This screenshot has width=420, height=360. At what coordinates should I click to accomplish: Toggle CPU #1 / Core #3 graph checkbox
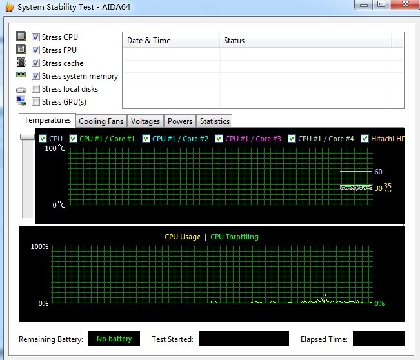(x=219, y=139)
